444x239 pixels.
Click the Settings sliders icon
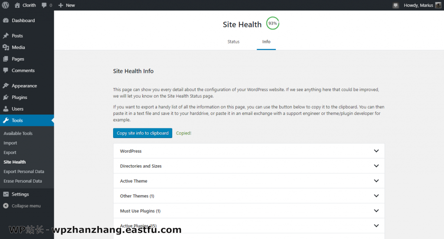[x=6, y=194]
